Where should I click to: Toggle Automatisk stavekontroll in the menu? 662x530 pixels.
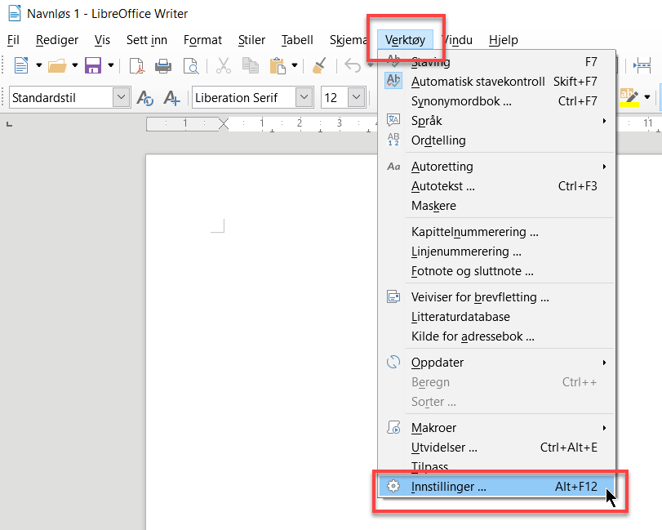click(x=478, y=82)
